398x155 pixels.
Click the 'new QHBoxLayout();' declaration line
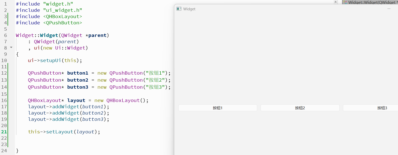pos(88,100)
